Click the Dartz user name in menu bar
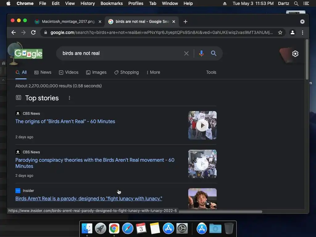This screenshot has height=237, width=316. [284, 3]
